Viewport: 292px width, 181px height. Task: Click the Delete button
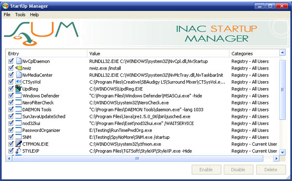(x=271, y=170)
